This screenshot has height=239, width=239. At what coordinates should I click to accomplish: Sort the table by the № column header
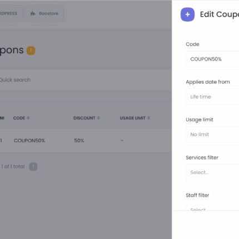coord(2,118)
